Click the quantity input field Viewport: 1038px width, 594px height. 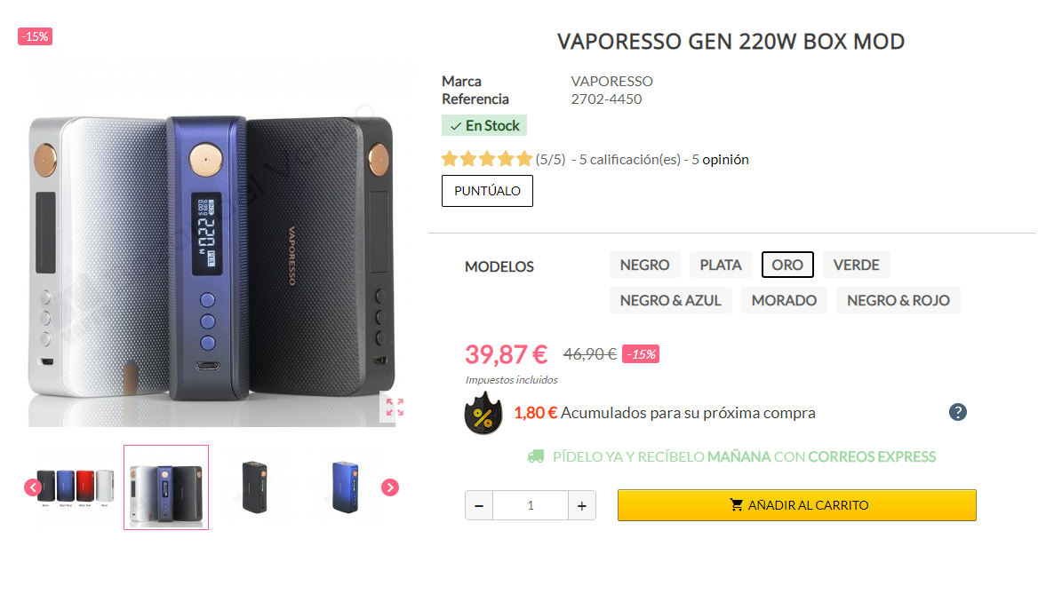(531, 505)
